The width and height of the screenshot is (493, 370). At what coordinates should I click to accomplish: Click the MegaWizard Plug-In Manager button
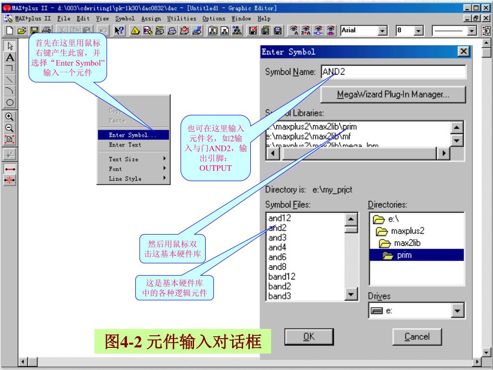pyautogui.click(x=393, y=94)
